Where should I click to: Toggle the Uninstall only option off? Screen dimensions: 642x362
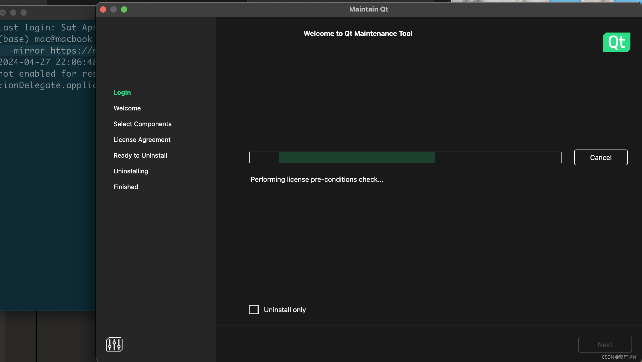[x=253, y=309]
